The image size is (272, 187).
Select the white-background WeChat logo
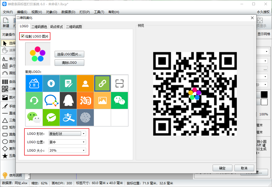[x=34, y=117]
